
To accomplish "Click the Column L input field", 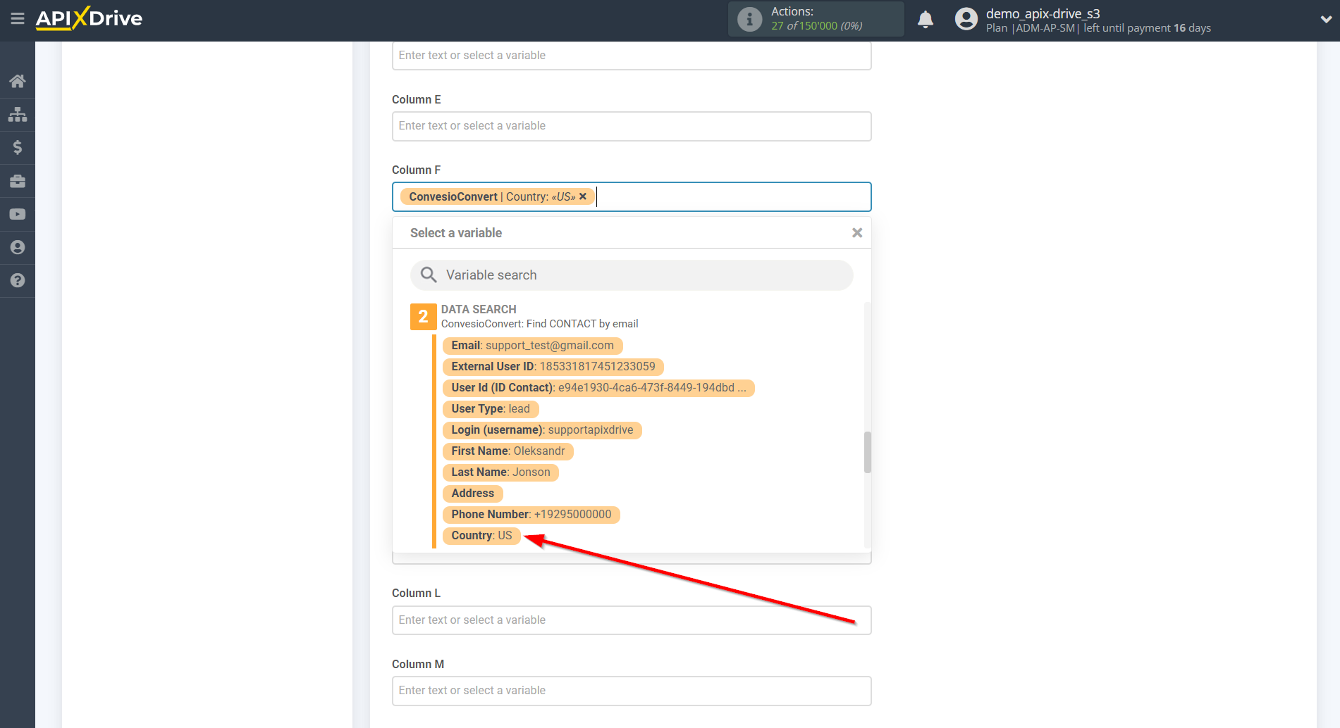I will pos(632,620).
